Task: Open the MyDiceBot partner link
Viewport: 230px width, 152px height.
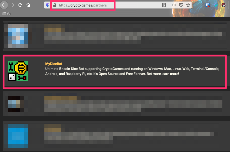Action: pyautogui.click(x=54, y=64)
